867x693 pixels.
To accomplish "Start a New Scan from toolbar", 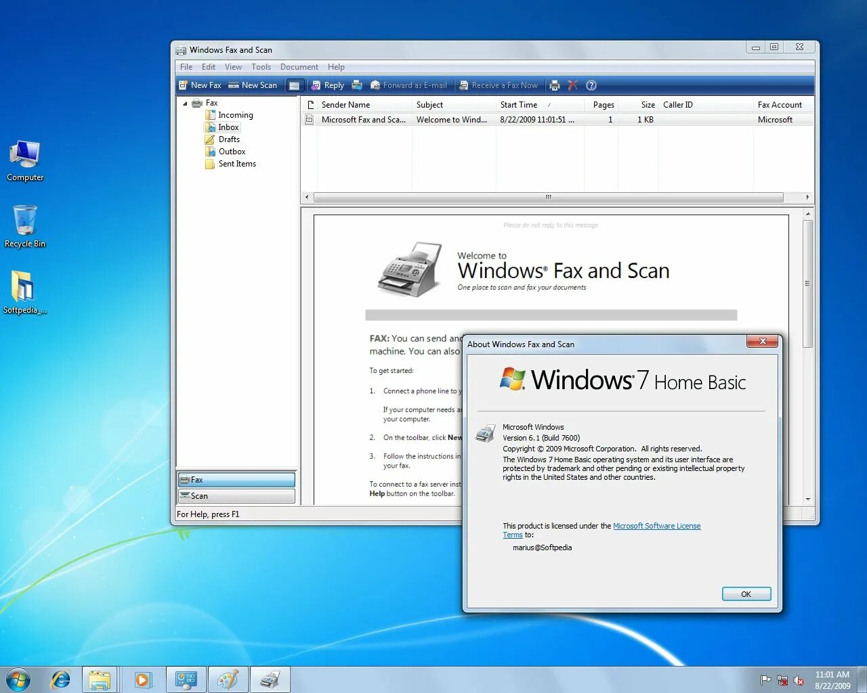I will point(253,85).
